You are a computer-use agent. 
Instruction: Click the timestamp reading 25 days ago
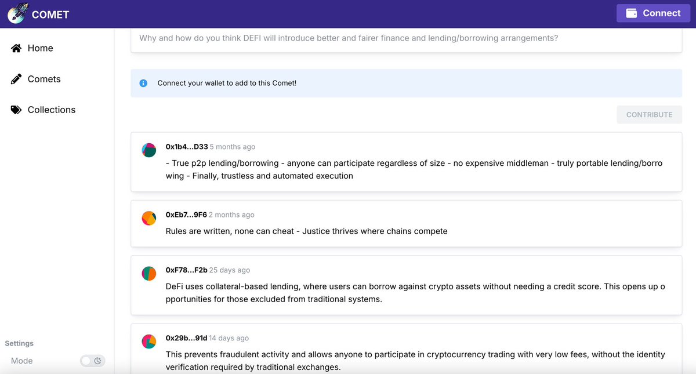coord(229,270)
